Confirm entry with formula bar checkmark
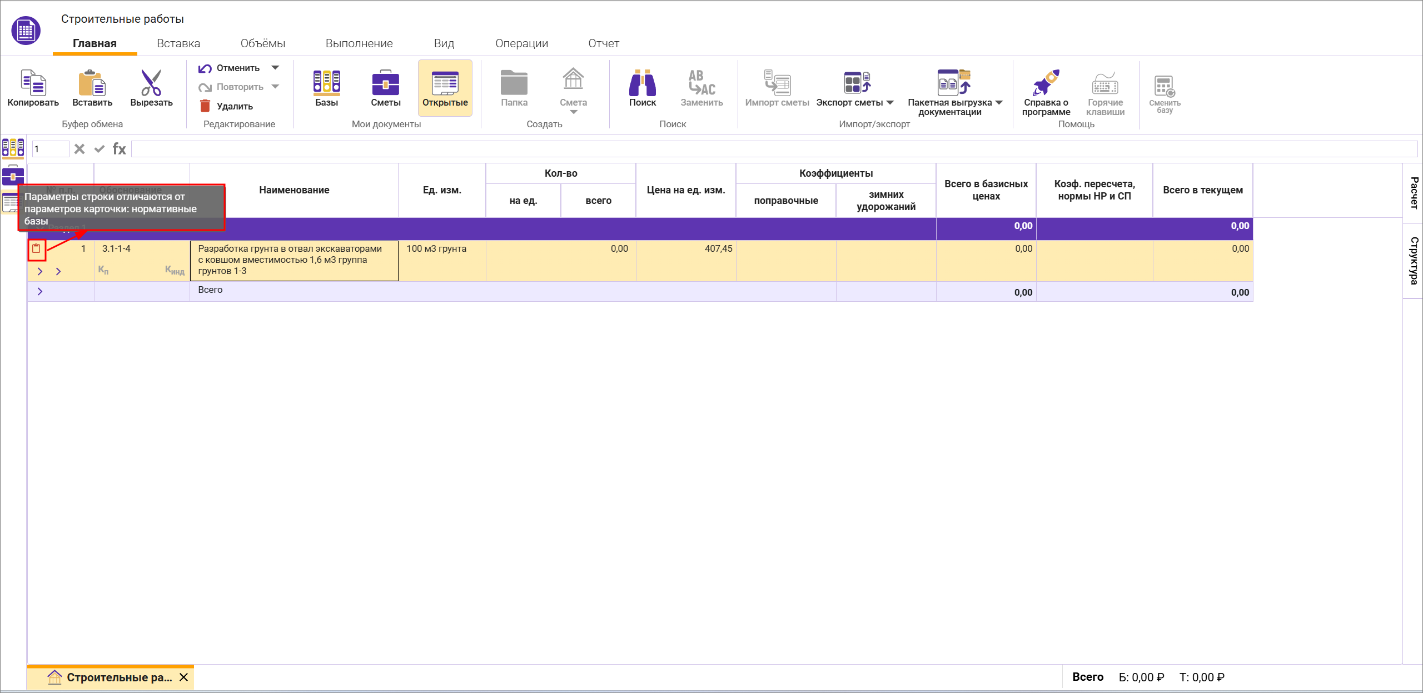The width and height of the screenshot is (1423, 693). point(99,149)
